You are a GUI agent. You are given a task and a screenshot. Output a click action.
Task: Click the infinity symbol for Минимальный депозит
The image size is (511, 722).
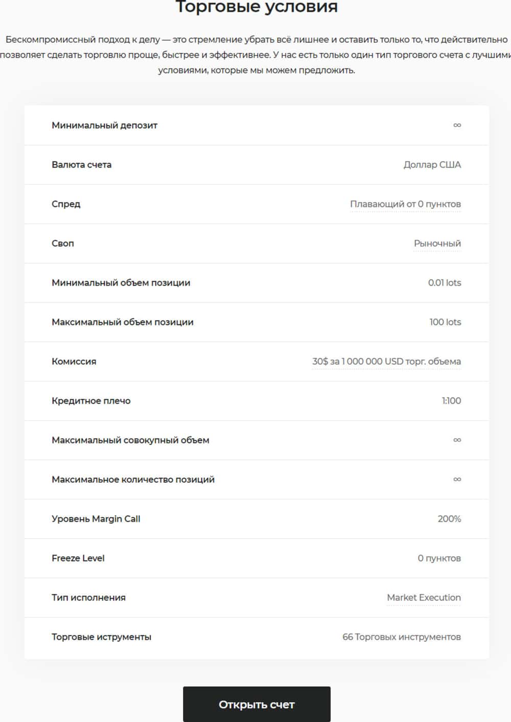[457, 125]
